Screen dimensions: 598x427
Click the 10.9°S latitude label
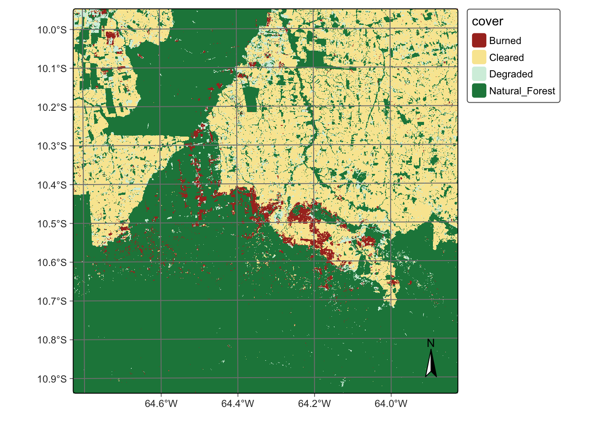52,379
